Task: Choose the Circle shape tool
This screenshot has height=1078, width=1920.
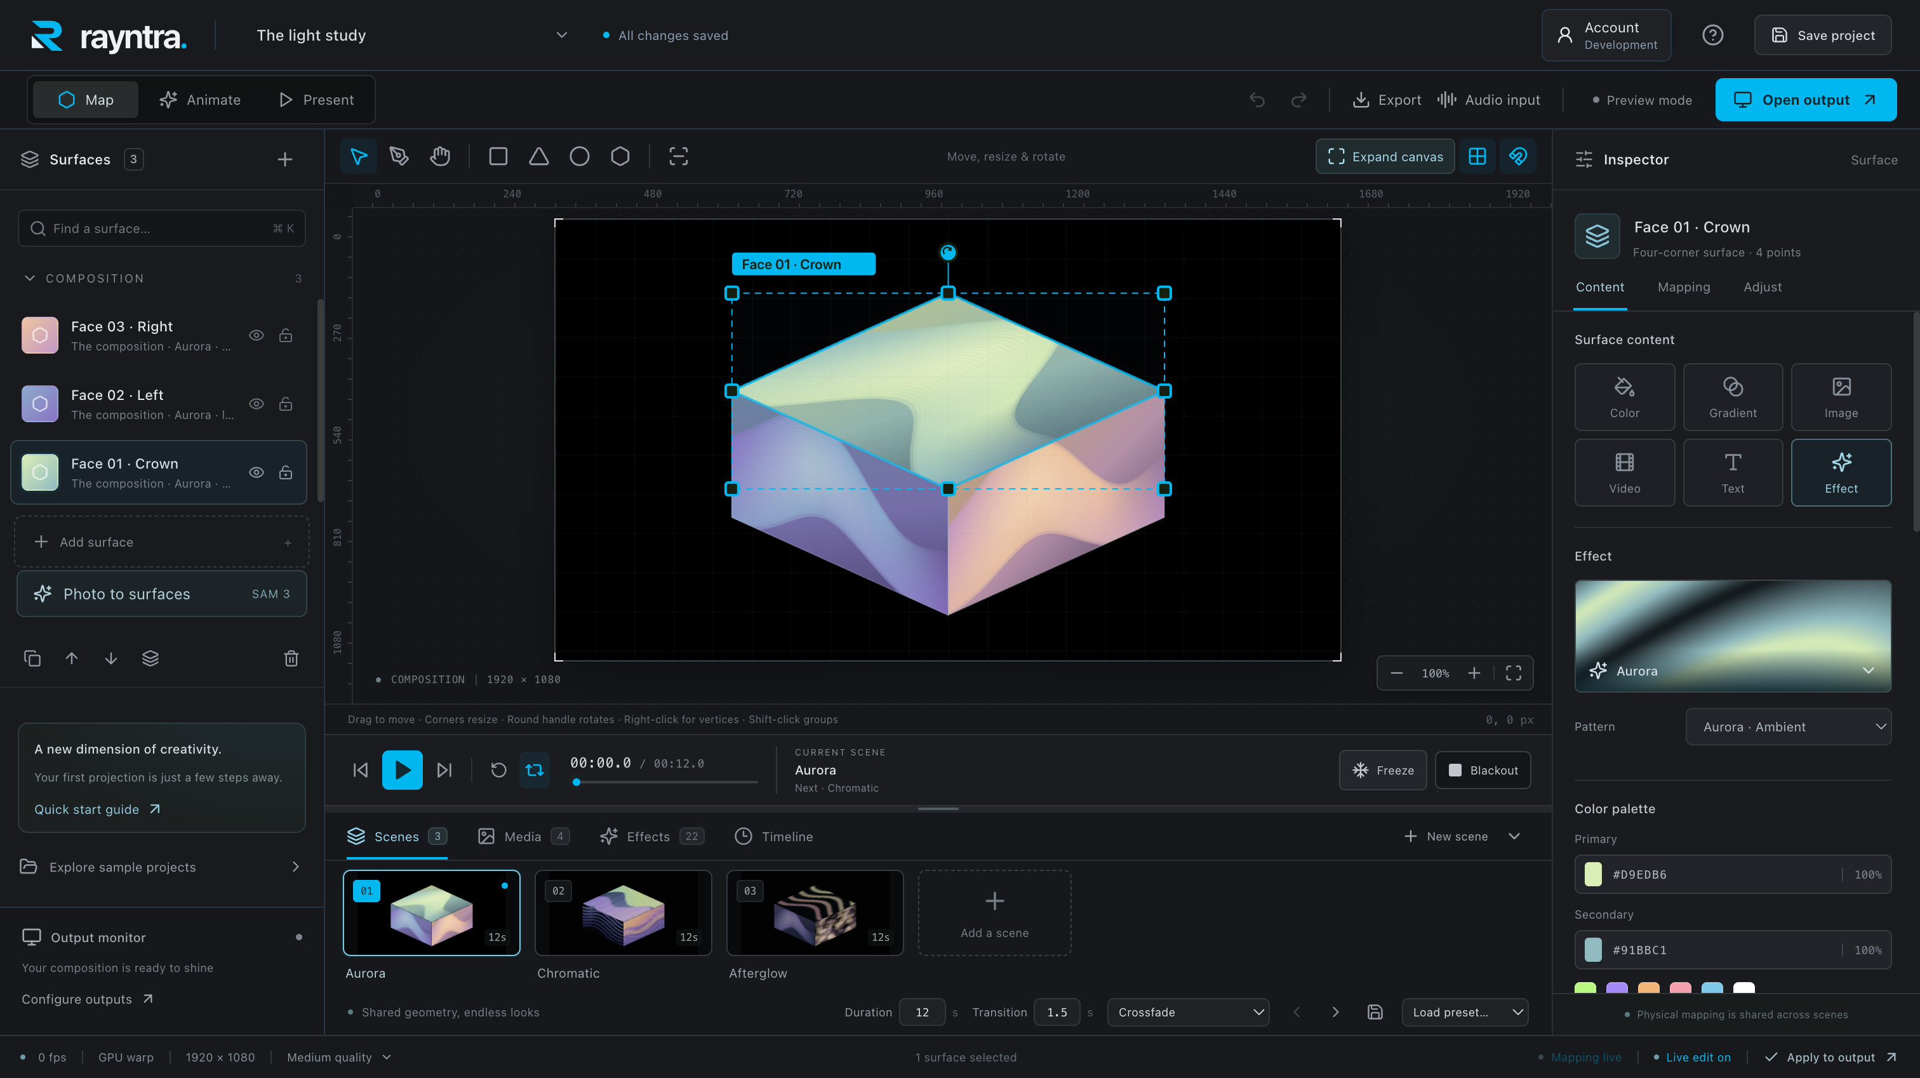Action: [579, 157]
